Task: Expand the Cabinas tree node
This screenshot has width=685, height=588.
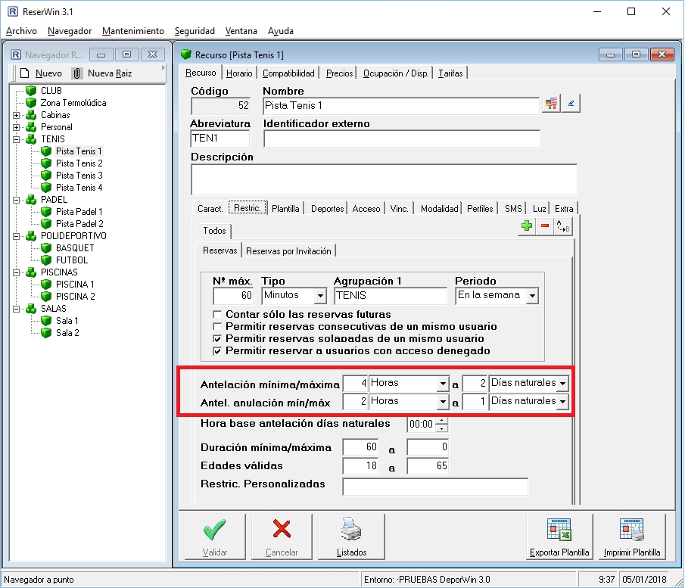Action: [x=16, y=115]
